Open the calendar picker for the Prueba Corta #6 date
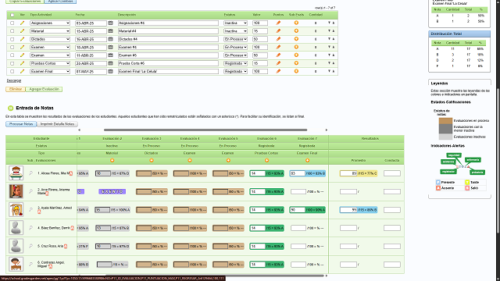500x281 pixels. pyautogui.click(x=111, y=63)
